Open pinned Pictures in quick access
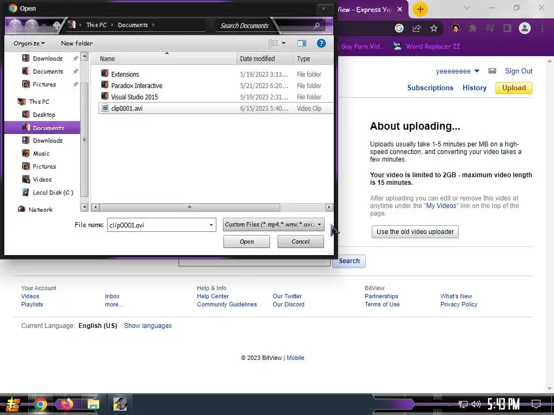 [44, 84]
